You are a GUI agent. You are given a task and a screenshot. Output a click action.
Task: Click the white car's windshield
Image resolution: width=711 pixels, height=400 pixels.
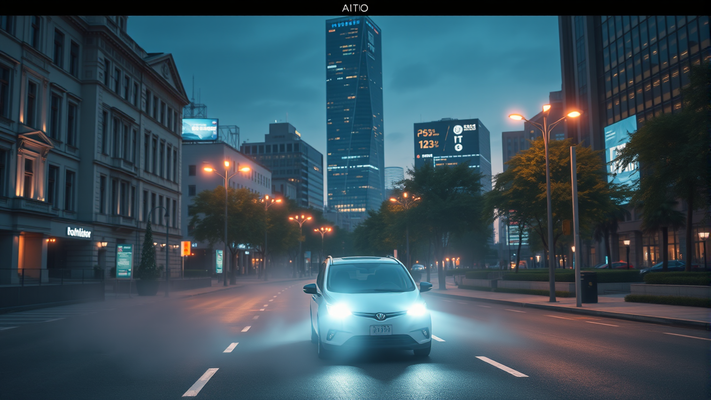370,278
